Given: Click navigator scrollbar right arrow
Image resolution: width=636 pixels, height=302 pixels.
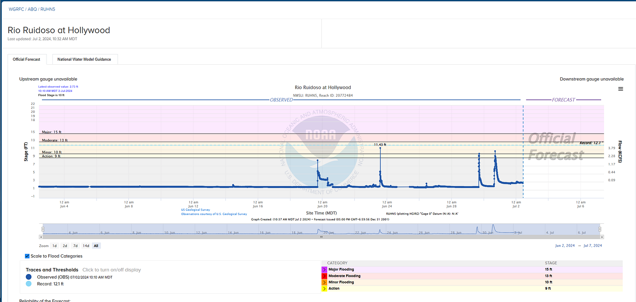Looking at the screenshot, I should click(x=602, y=237).
